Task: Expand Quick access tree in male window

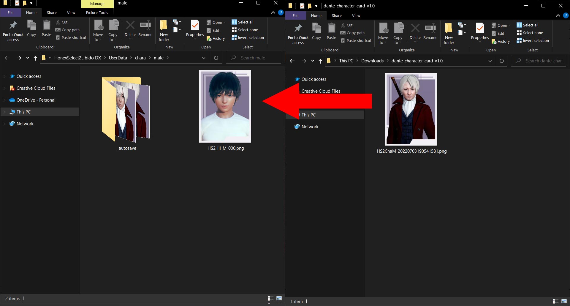Action: (4, 76)
